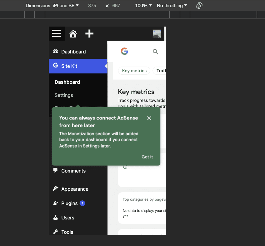The height and width of the screenshot is (246, 265).
Task: Open search via the magnifier icon
Action: 155,52
